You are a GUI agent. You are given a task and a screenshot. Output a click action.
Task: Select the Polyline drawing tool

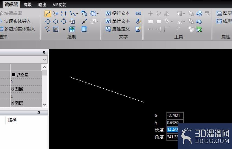[x=73, y=14]
